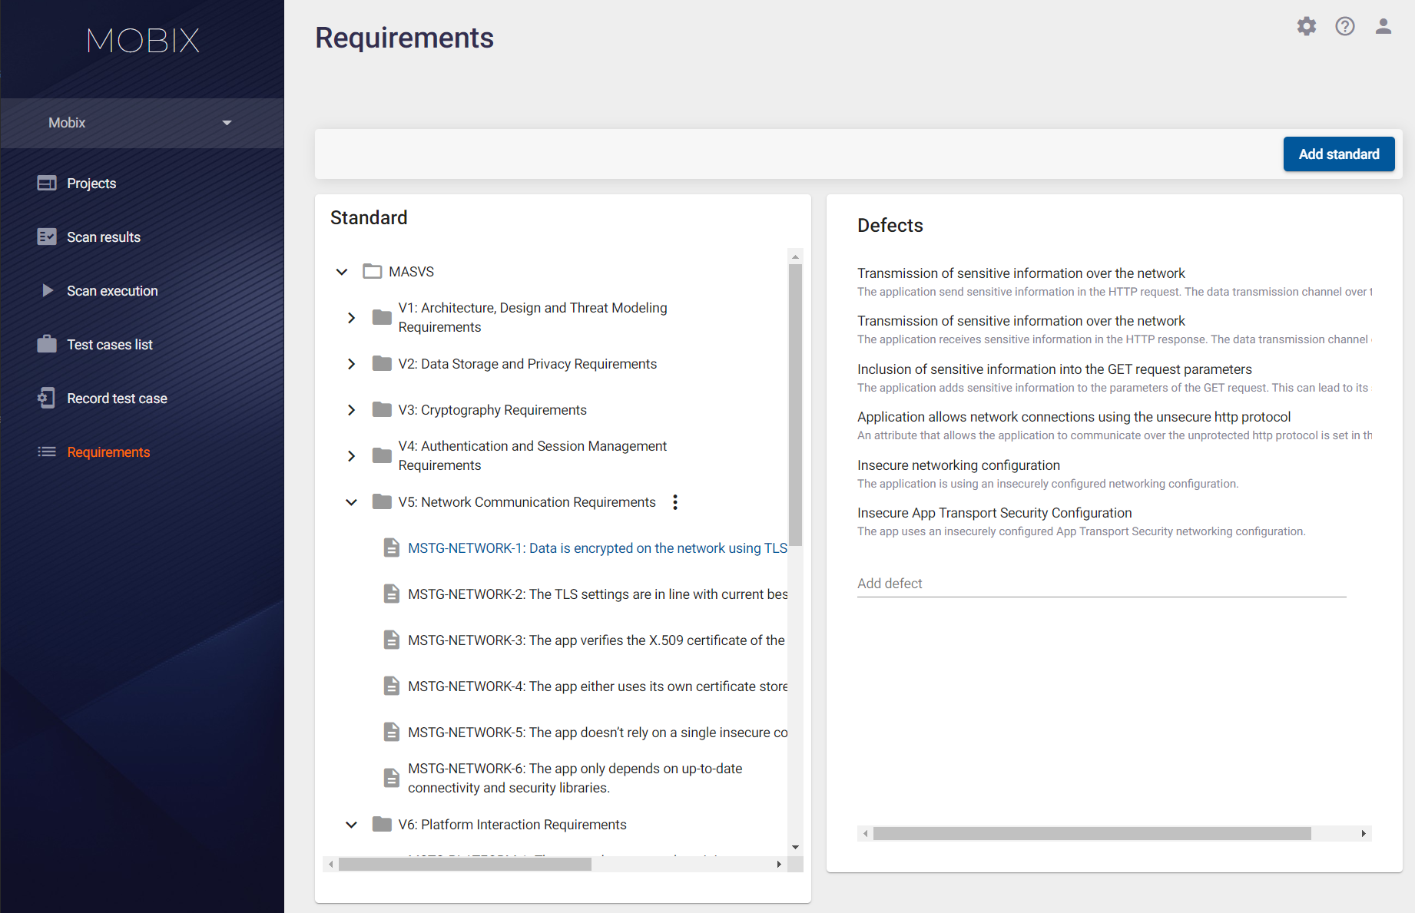The image size is (1415, 913).
Task: Click the Add defect input field
Action: point(1102,584)
